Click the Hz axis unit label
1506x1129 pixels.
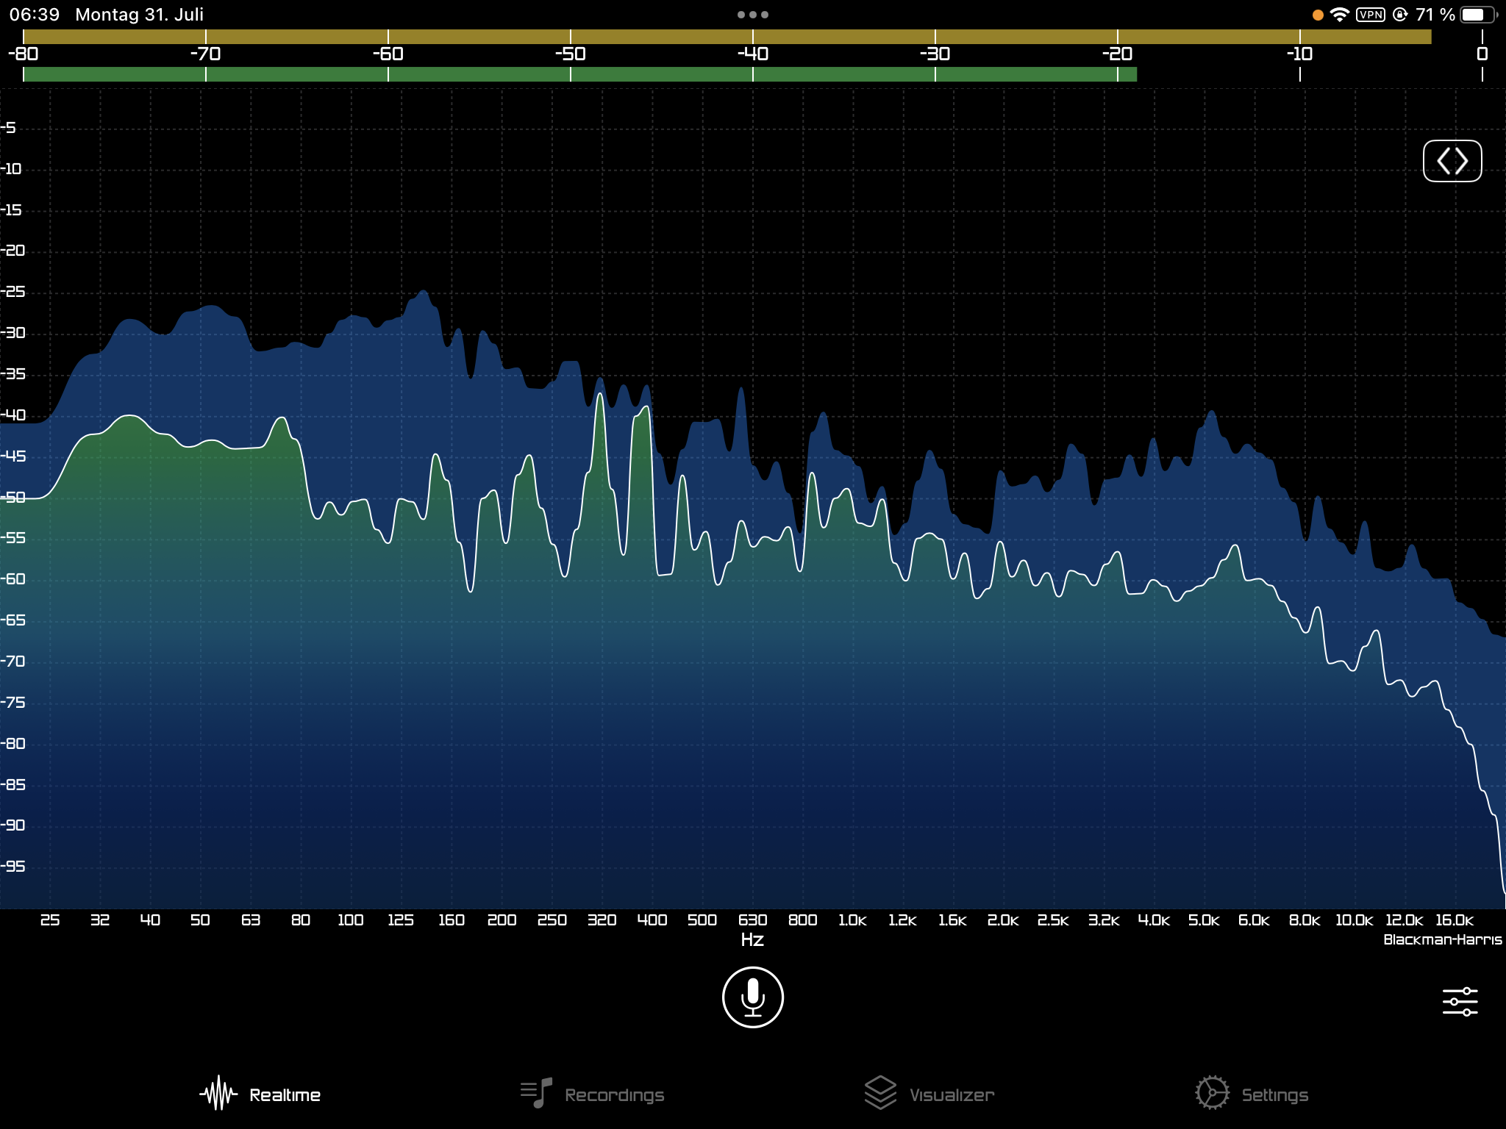pyautogui.click(x=752, y=939)
